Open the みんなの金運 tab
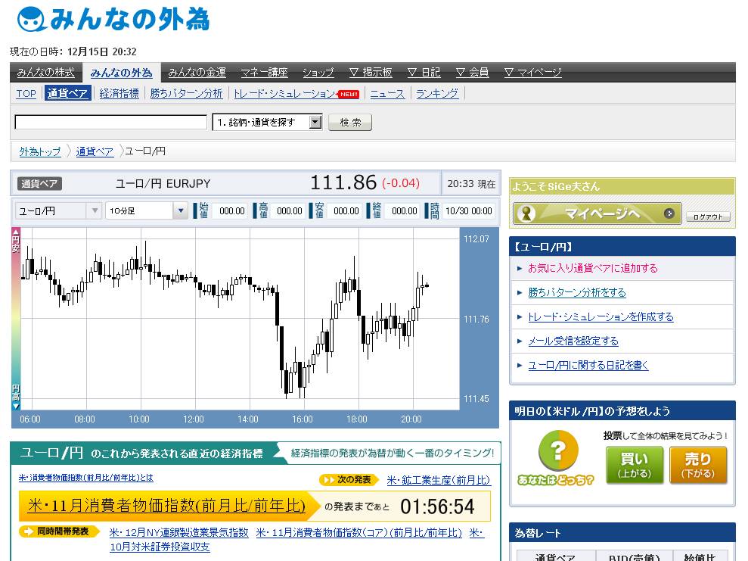This screenshot has width=748, height=561. [197, 72]
